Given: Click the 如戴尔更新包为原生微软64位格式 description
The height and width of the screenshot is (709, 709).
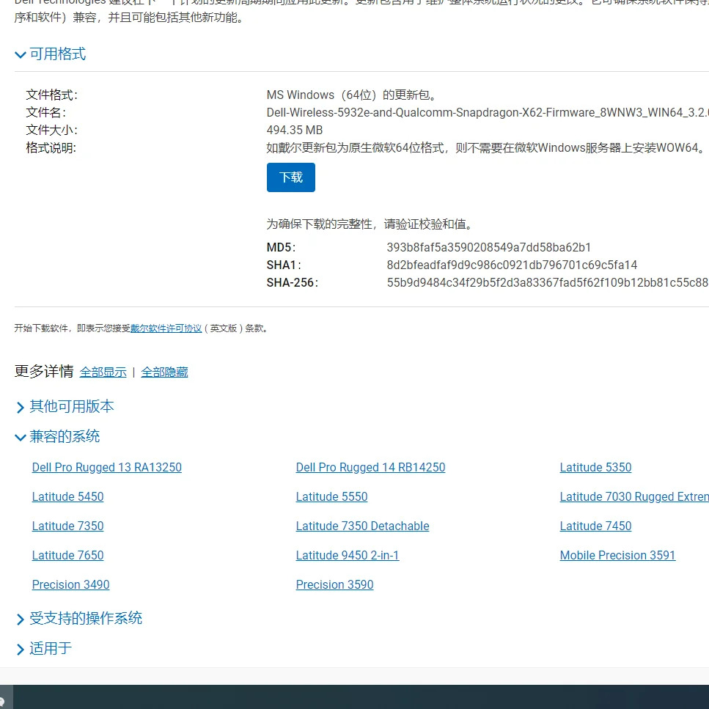Looking at the screenshot, I should pyautogui.click(x=486, y=148).
